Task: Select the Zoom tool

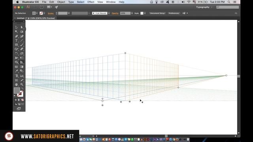Action: point(22,84)
